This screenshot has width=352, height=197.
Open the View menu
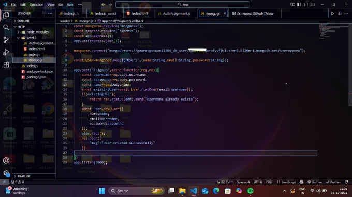[51, 4]
